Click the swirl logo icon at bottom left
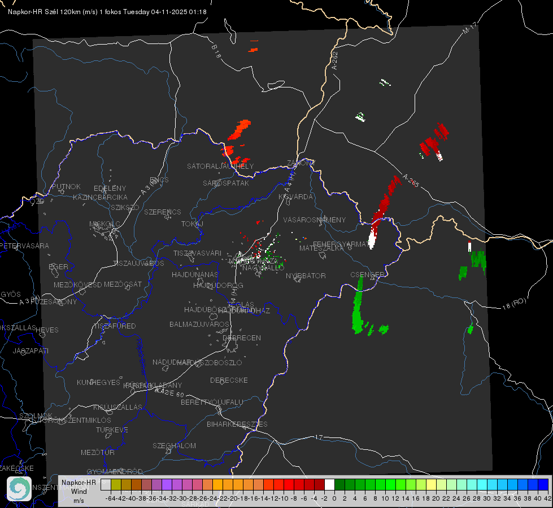This screenshot has width=553, height=508. [19, 489]
